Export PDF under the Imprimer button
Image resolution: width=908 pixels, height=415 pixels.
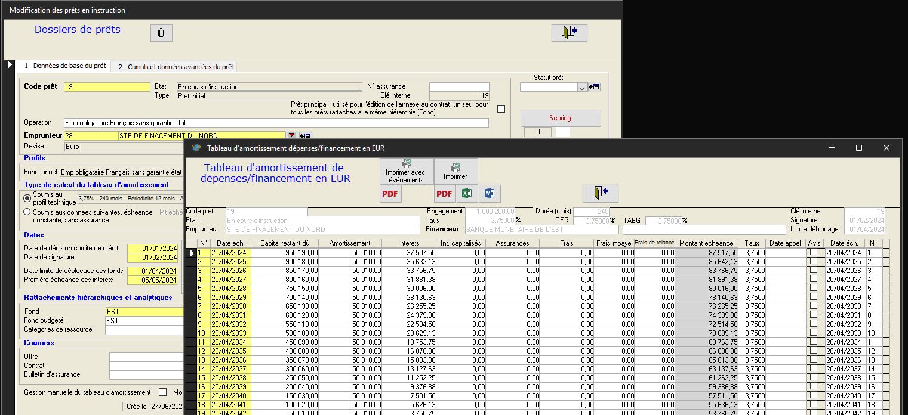445,194
